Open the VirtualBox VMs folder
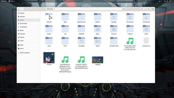Viewport: 174px width, 98px height. (x=114, y=41)
